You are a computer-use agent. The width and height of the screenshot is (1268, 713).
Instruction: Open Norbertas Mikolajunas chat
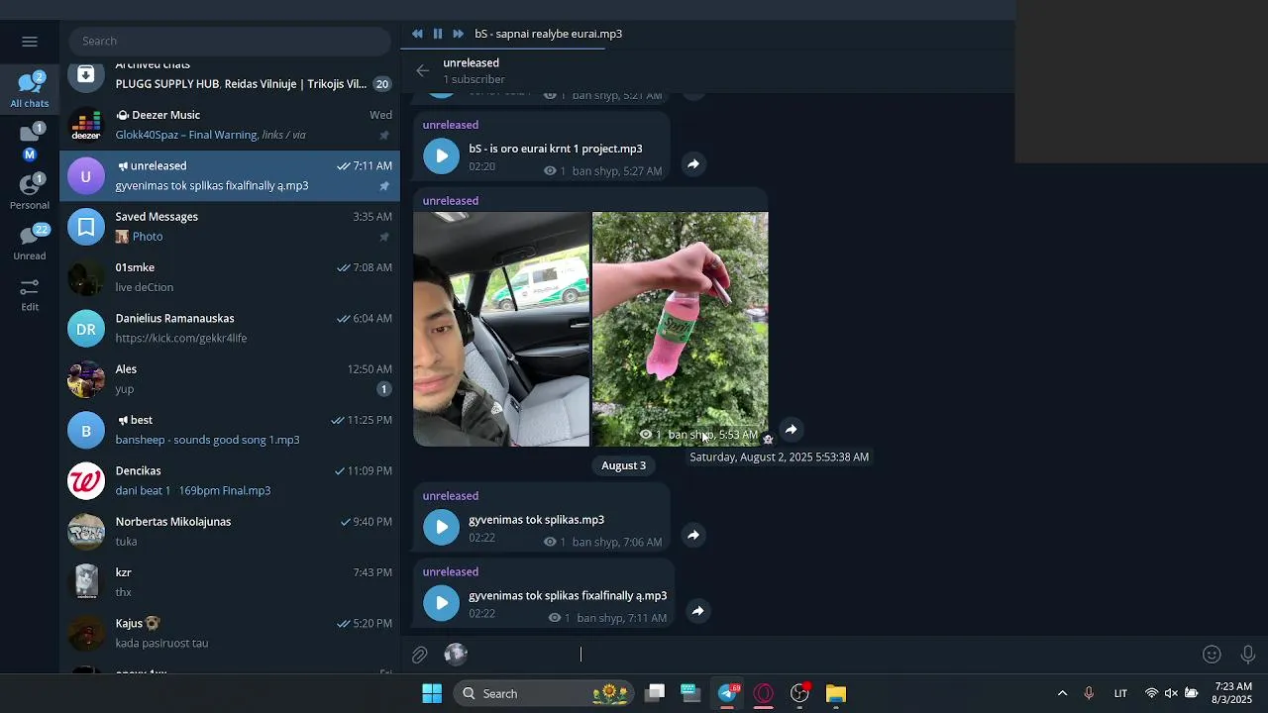(x=230, y=532)
